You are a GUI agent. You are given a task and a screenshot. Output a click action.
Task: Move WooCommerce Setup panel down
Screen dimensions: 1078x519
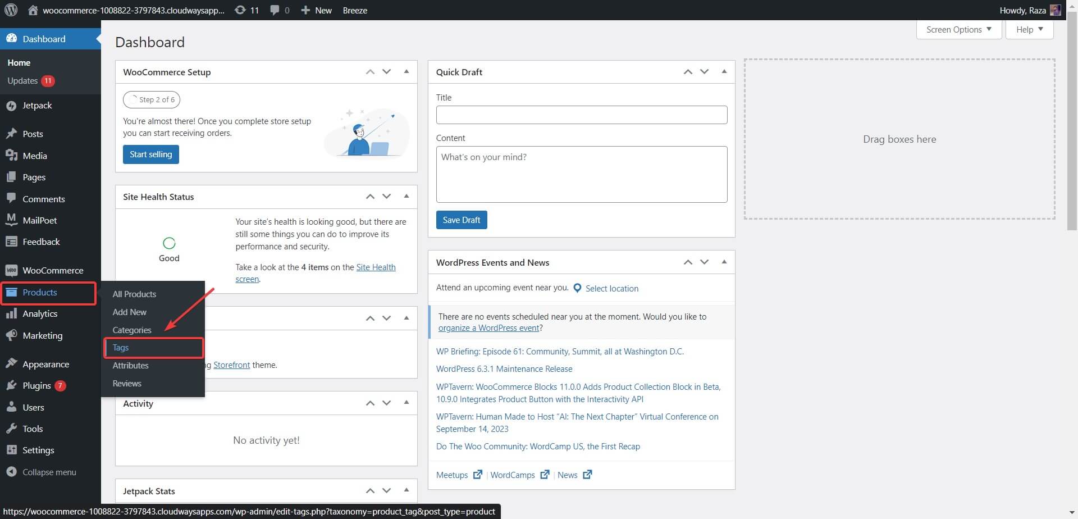tap(386, 72)
